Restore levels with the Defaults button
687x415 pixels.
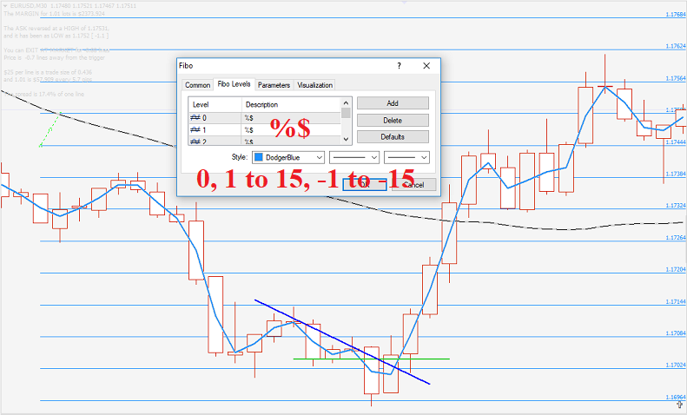tap(393, 137)
